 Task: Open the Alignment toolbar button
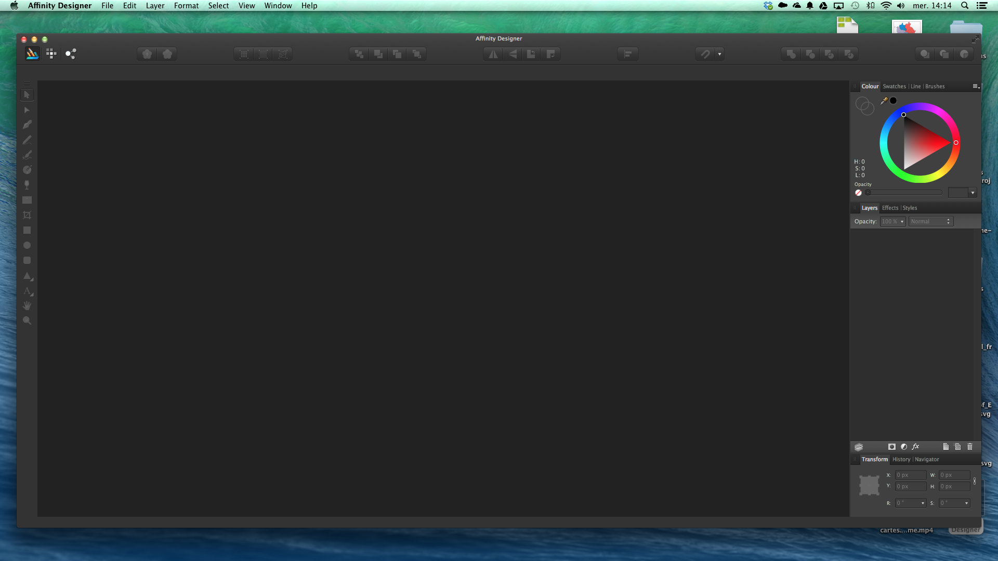coord(627,54)
